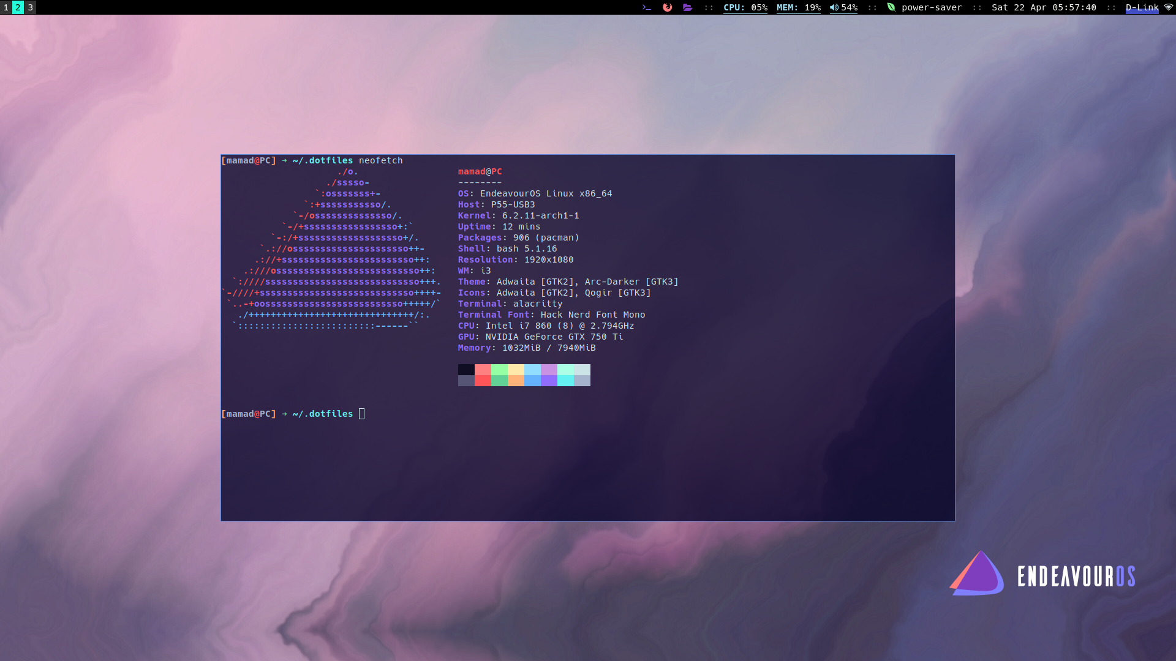Click the WM: i3 line
Viewport: 1176px width, 661px height.
[x=475, y=271]
